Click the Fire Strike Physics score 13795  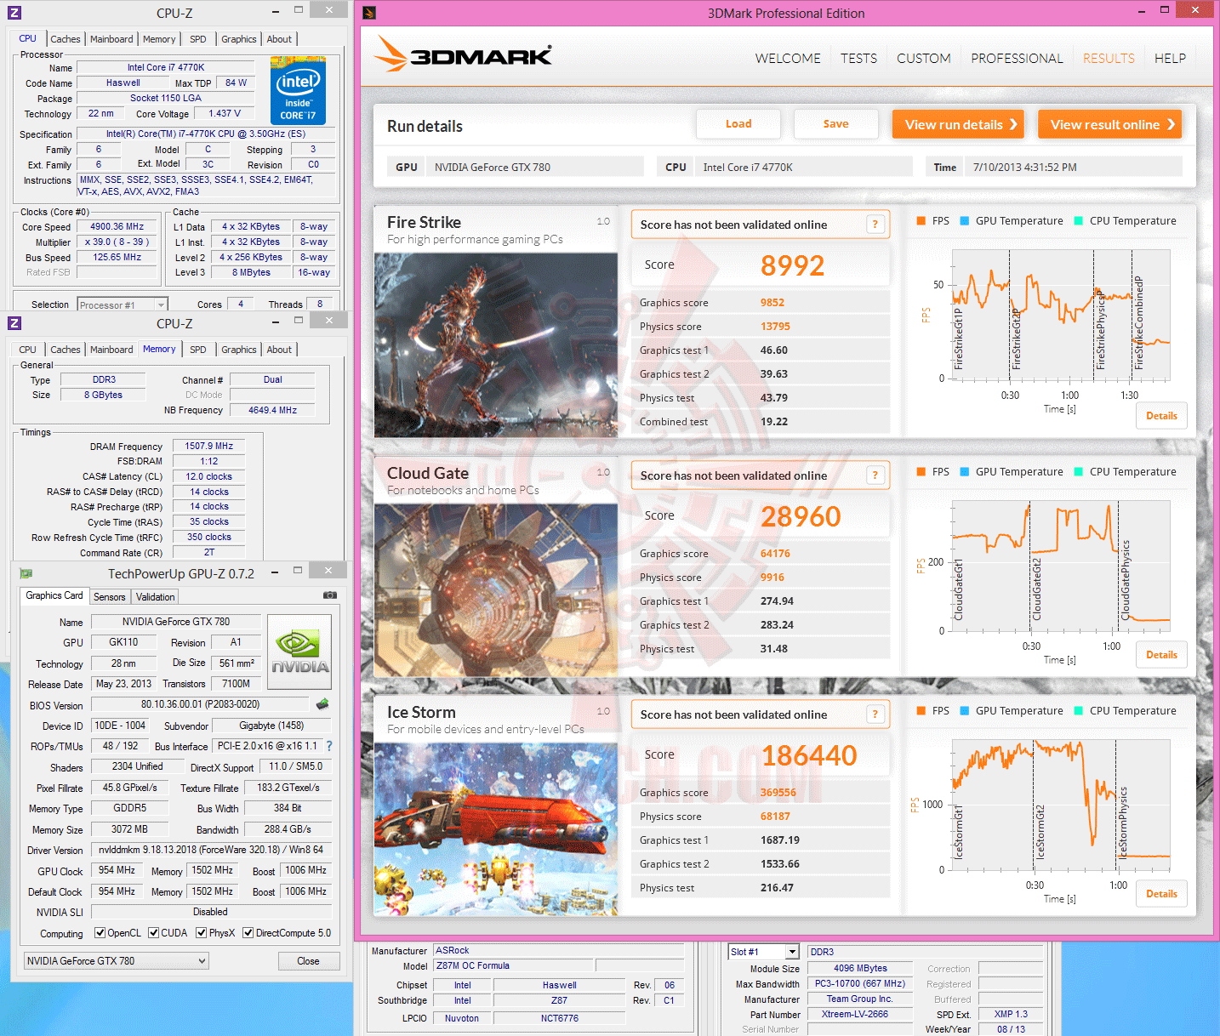click(x=775, y=327)
